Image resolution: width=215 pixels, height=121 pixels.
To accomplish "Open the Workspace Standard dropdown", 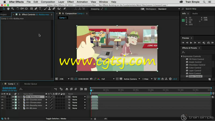I will pos(169,9).
